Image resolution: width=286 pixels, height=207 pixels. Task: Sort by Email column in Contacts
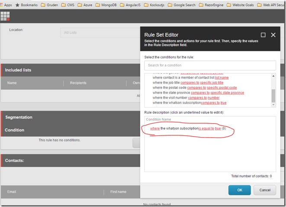pyautogui.click(x=12, y=192)
